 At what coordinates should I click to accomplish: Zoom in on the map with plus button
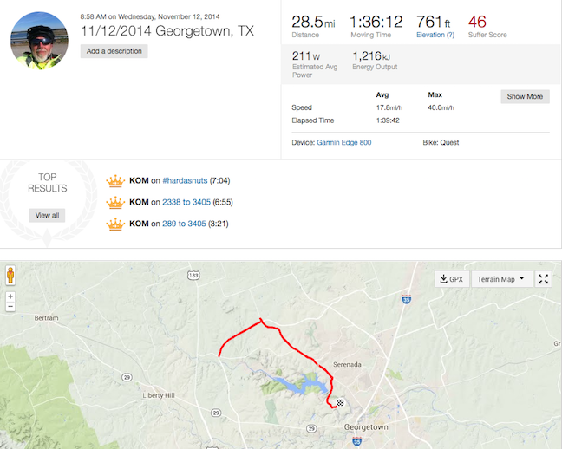[10, 296]
